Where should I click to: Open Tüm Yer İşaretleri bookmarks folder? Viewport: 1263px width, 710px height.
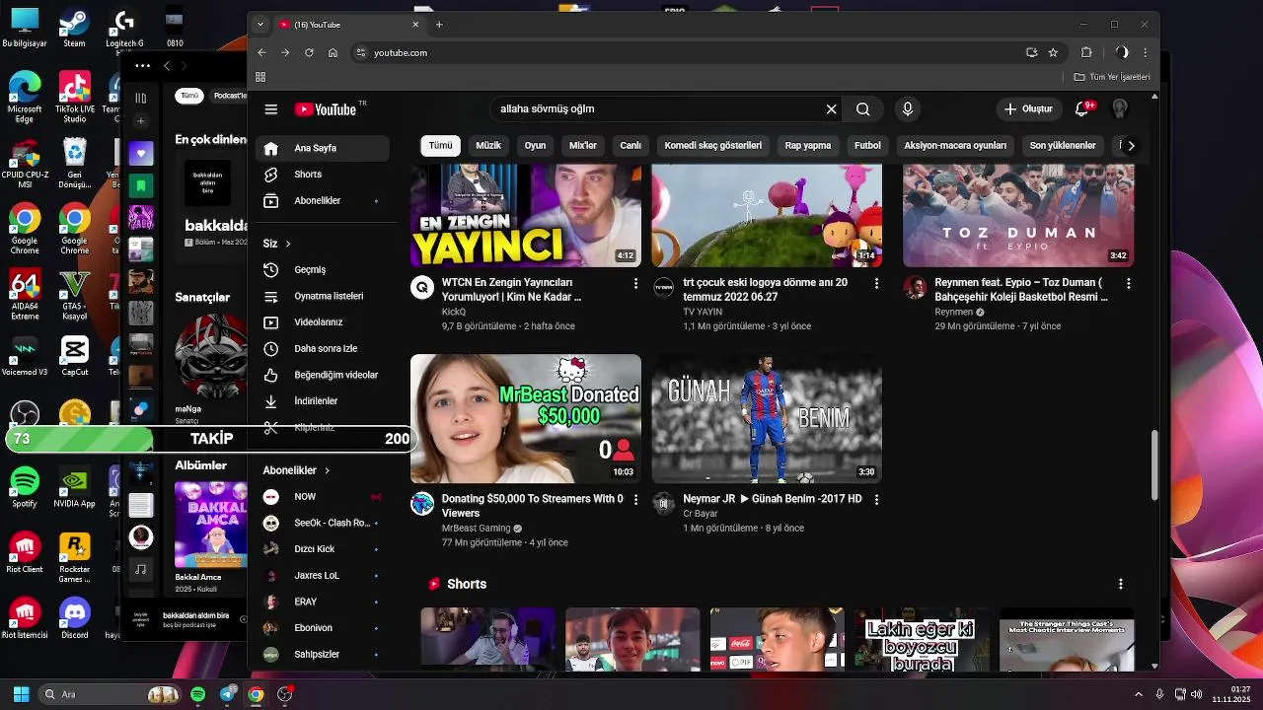[x=1112, y=77]
